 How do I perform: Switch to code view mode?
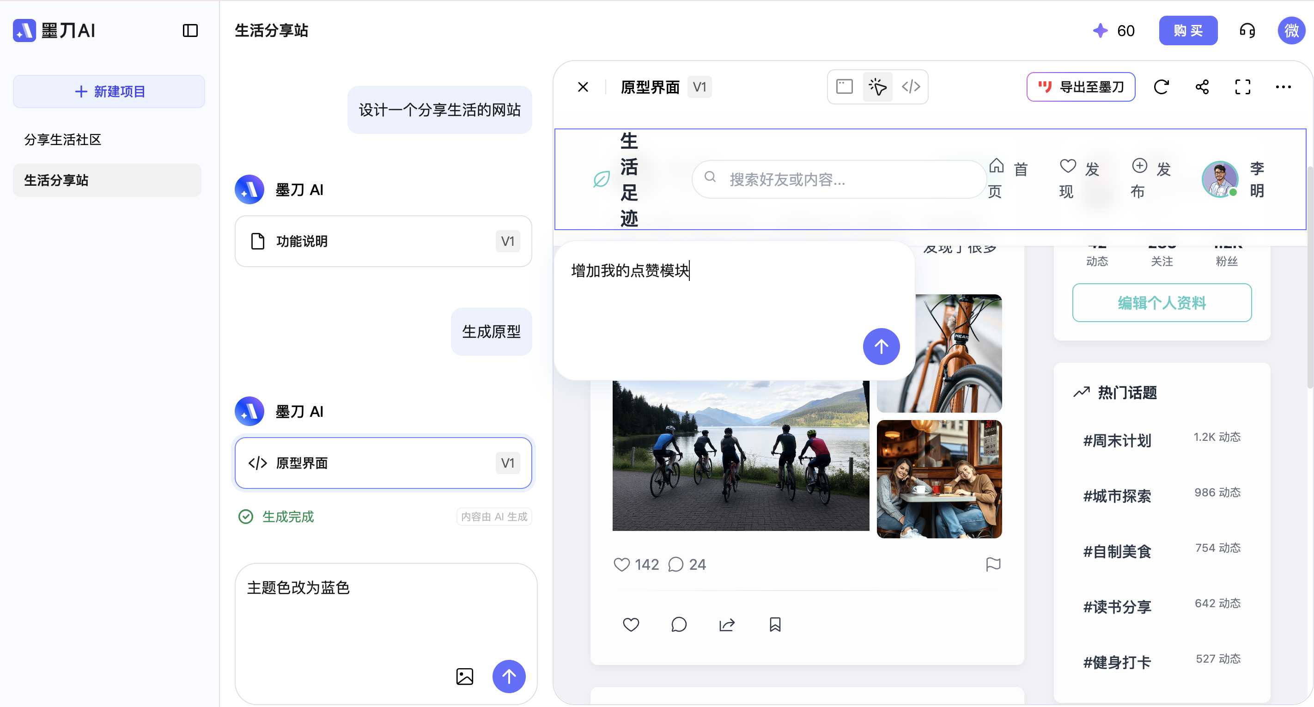point(911,86)
